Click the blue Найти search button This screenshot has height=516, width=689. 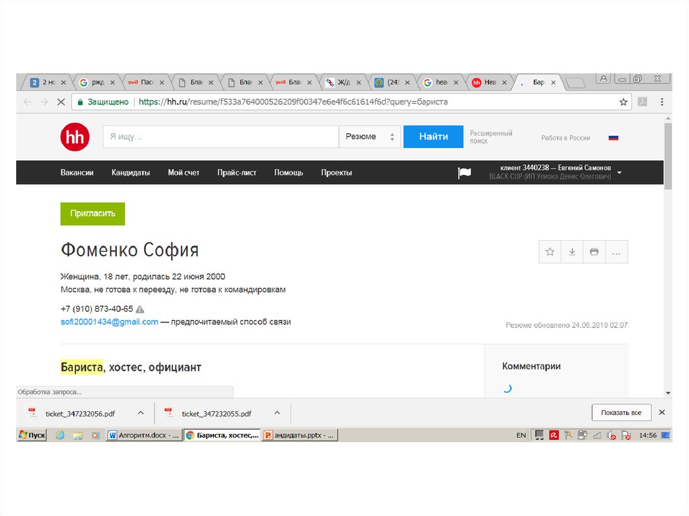[x=433, y=137]
